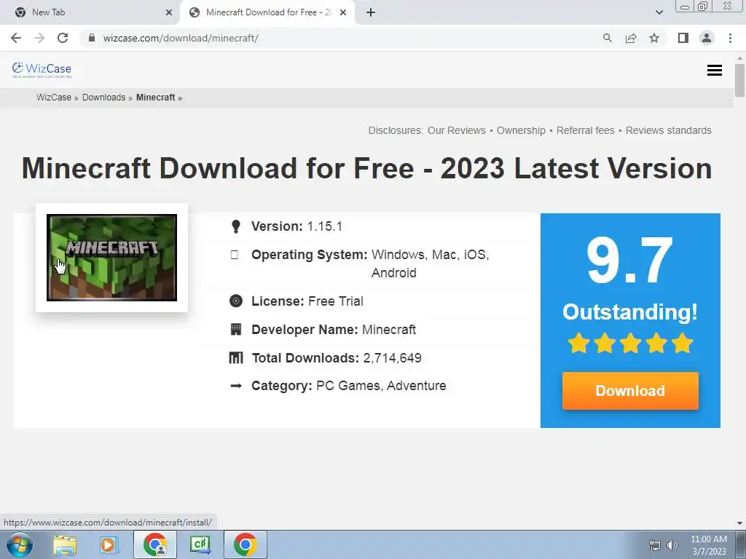This screenshot has width=746, height=559.
Task: Click the Version: 1.15.1 text
Action: [297, 226]
